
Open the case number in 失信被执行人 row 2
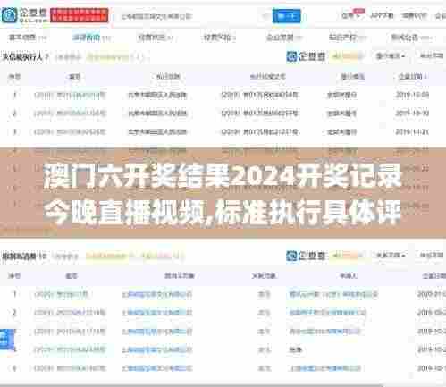[x=70, y=114]
